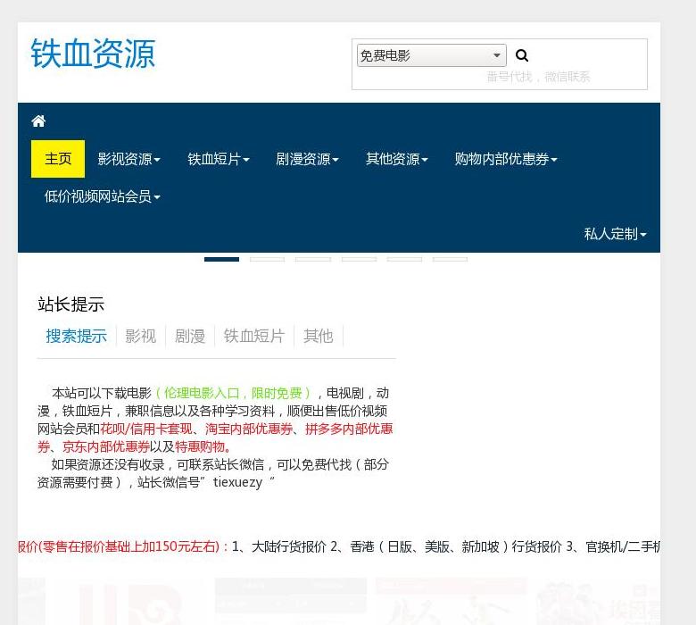Select the first active carousel indicator
The image size is (696, 625).
click(x=221, y=260)
